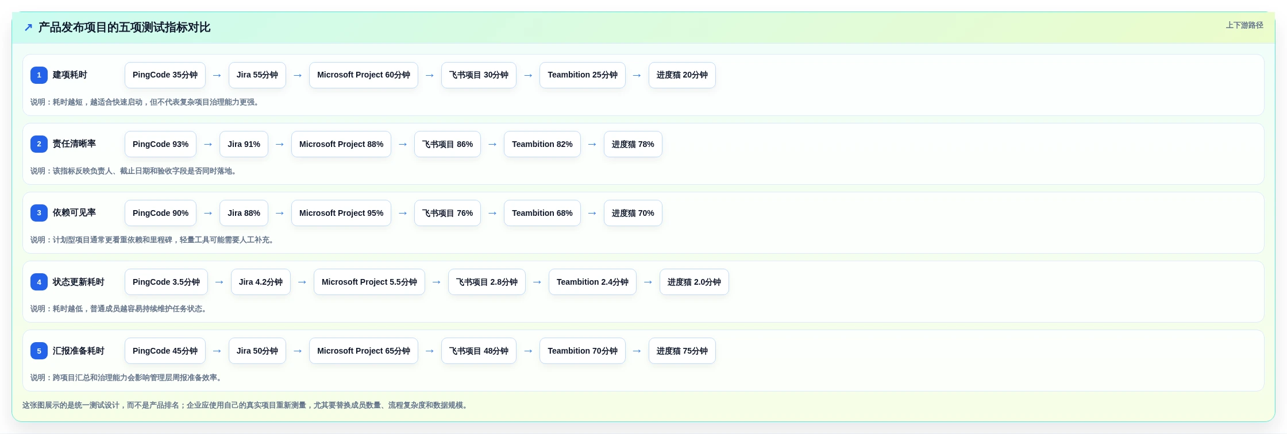Click the 飞书项目 48分钟 node
The height and width of the screenshot is (434, 1287).
[x=479, y=351]
